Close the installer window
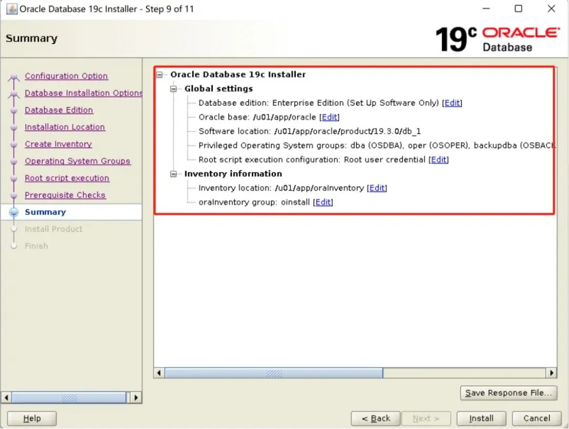The image size is (569, 429). click(x=551, y=9)
